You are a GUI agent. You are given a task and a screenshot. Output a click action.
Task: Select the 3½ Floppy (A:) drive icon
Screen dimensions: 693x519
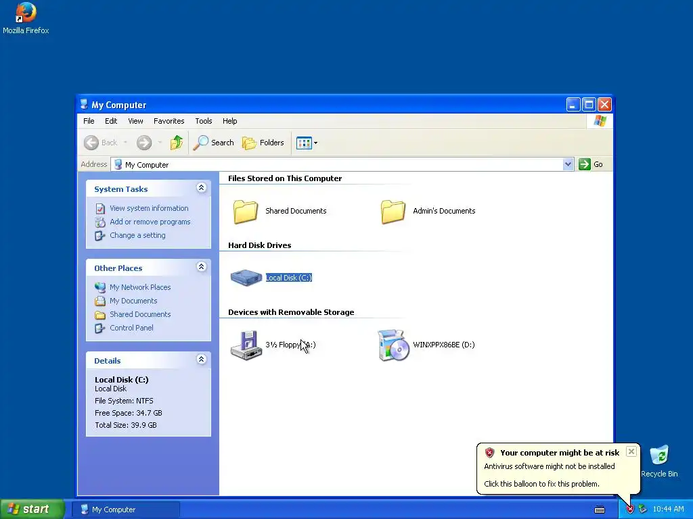point(246,345)
